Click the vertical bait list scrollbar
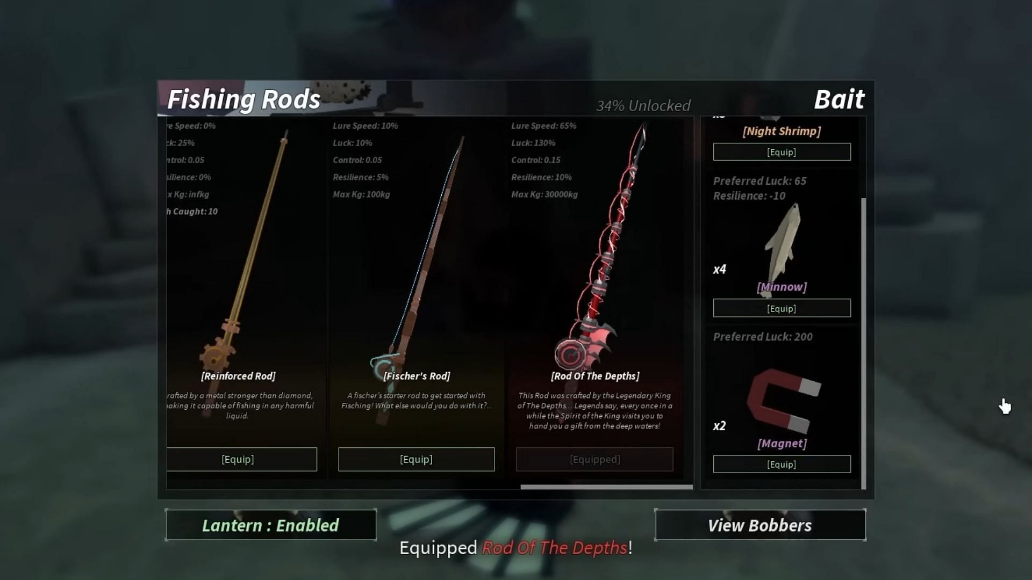This screenshot has width=1032, height=580. click(864, 344)
